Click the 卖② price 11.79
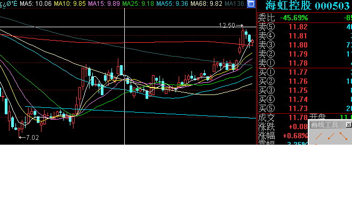Viewport: 352px width, 205px height. pyautogui.click(x=298, y=54)
